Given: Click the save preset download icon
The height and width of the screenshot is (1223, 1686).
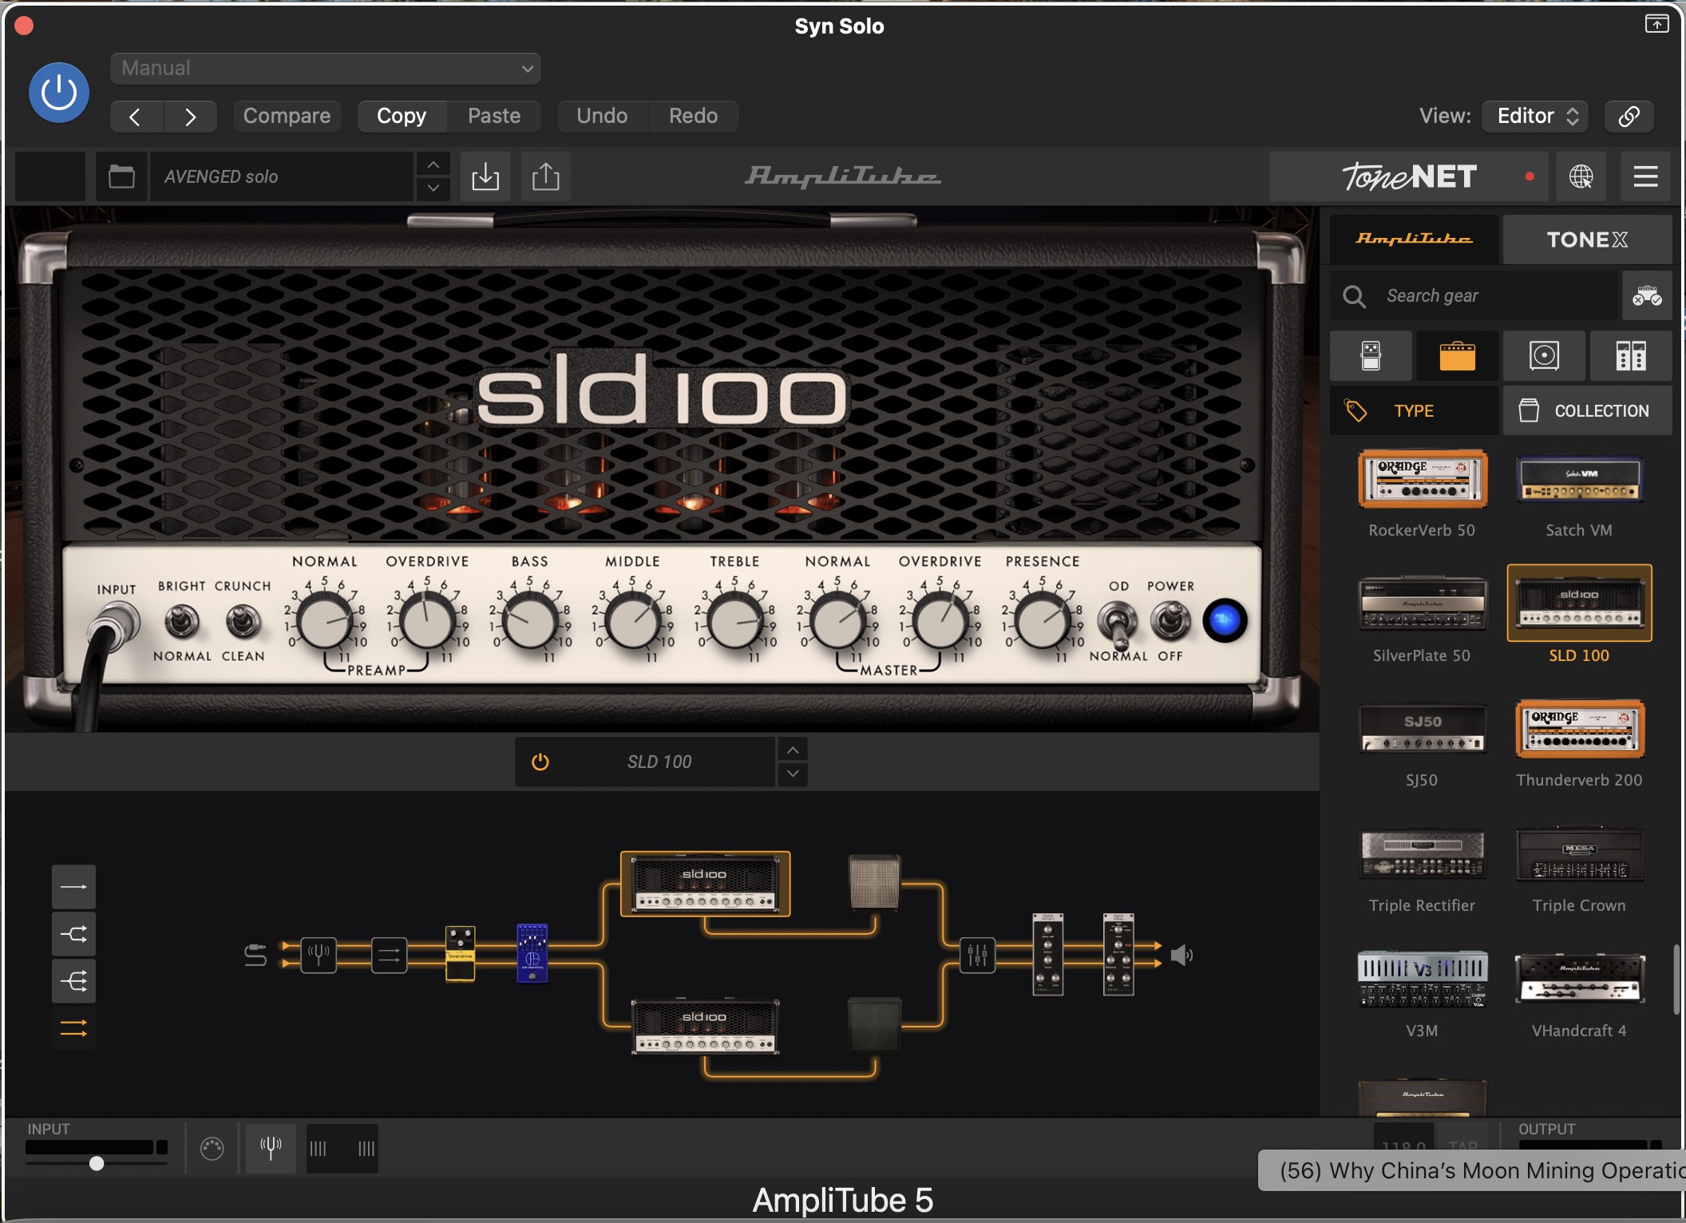Looking at the screenshot, I should pyautogui.click(x=485, y=176).
